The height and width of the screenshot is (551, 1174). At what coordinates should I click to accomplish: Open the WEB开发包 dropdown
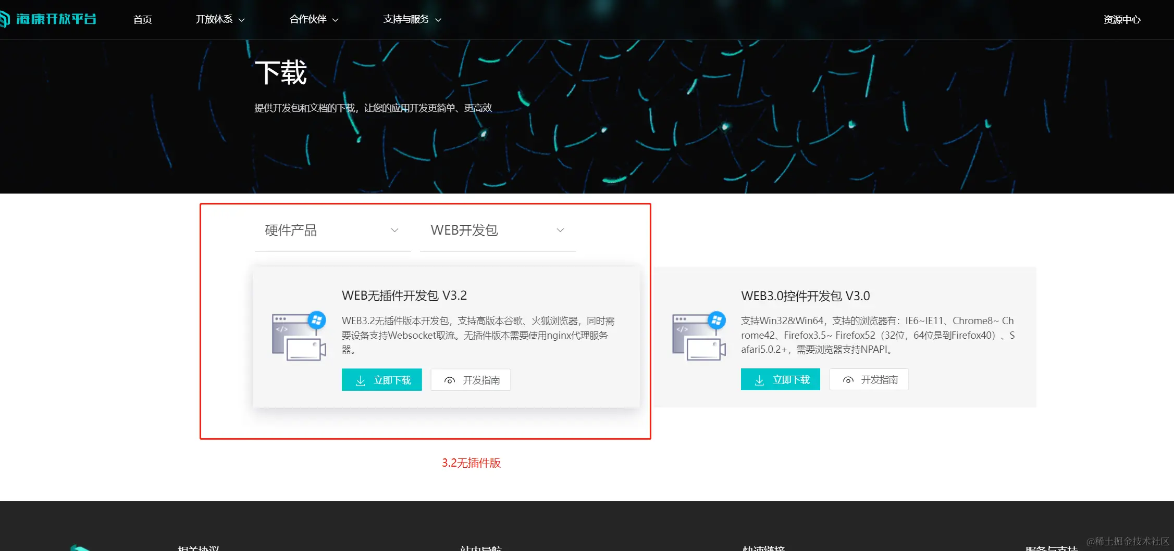point(498,230)
